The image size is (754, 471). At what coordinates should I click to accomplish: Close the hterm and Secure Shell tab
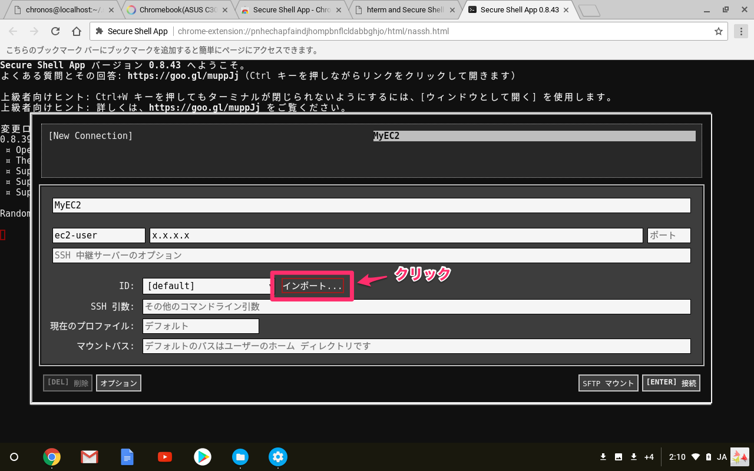click(x=453, y=10)
